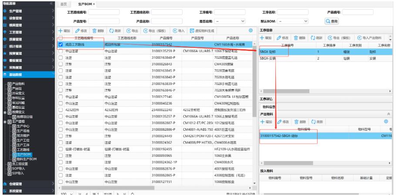Image resolution: width=396 pixels, height=196 pixels.
Task: Toggle the select-all header checkbox
Action: point(60,38)
